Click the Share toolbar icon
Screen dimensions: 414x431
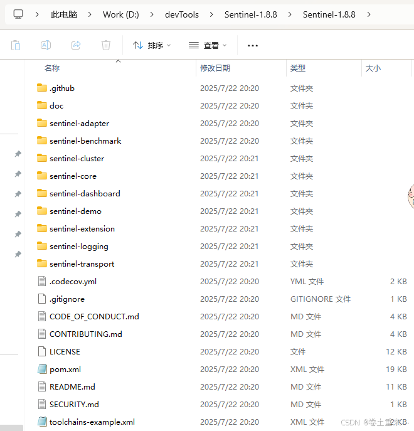point(76,45)
